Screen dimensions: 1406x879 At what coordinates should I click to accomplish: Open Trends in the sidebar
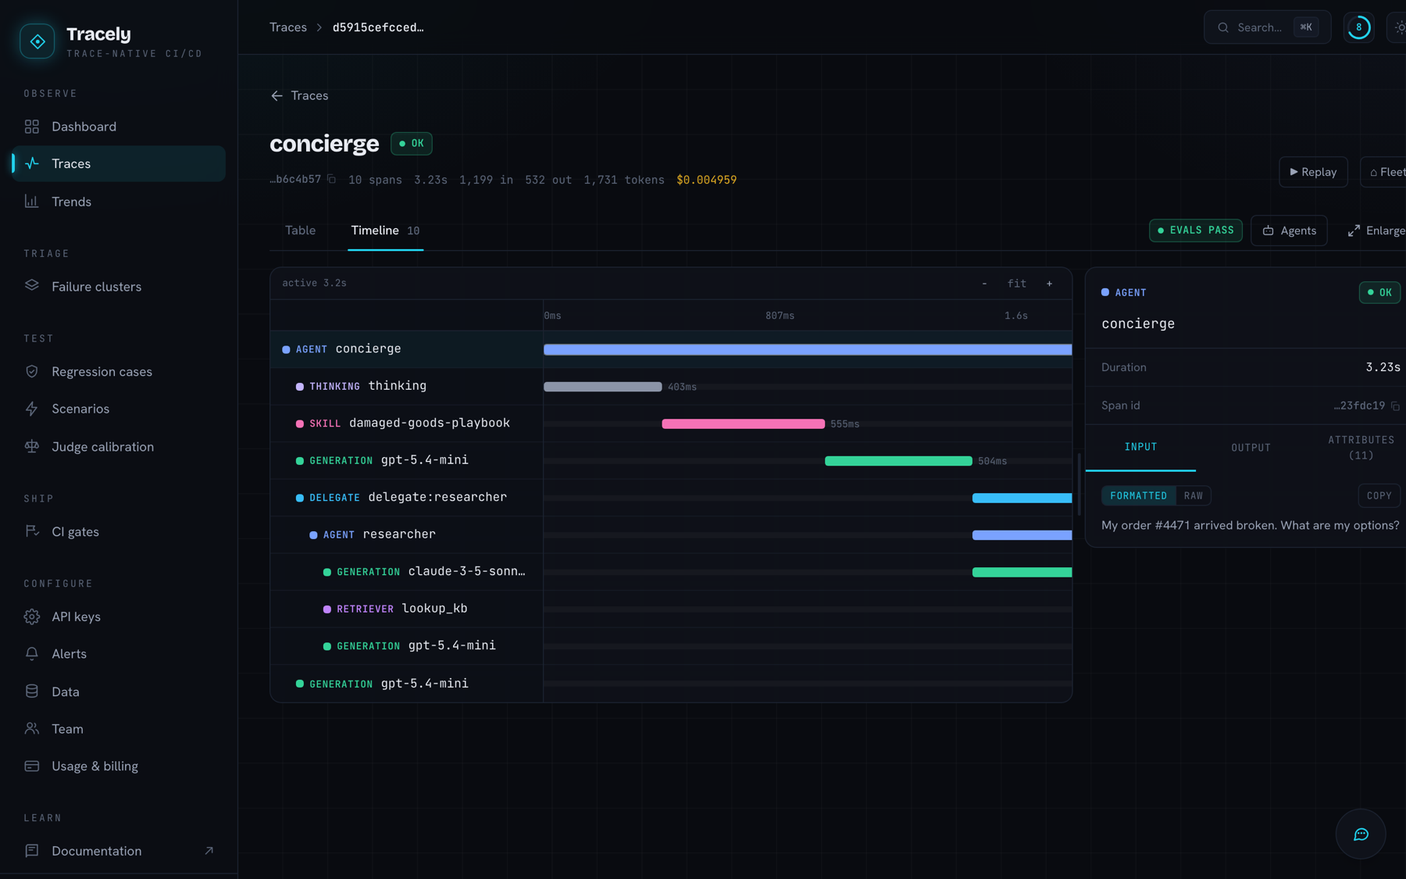coord(118,202)
